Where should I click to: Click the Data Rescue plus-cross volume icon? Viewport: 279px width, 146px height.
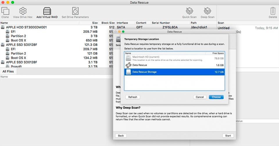coord(128,65)
